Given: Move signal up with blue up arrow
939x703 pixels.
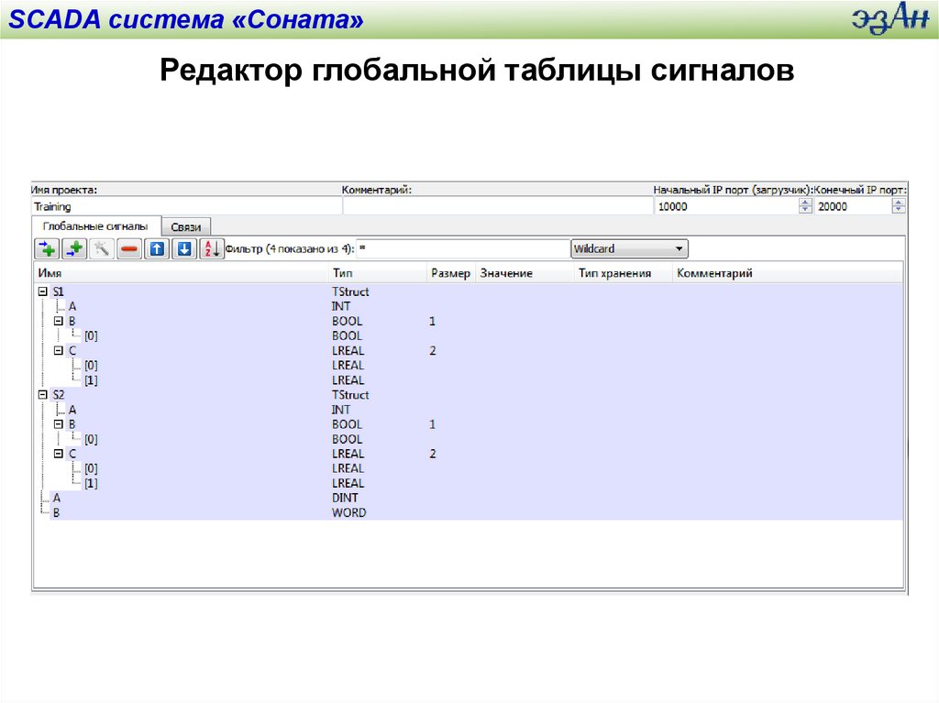Looking at the screenshot, I should click(x=157, y=248).
